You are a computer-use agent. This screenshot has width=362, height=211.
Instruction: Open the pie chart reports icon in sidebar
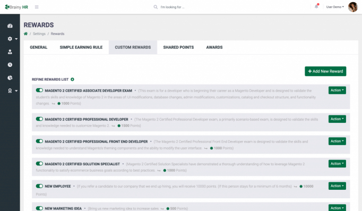click(x=10, y=78)
